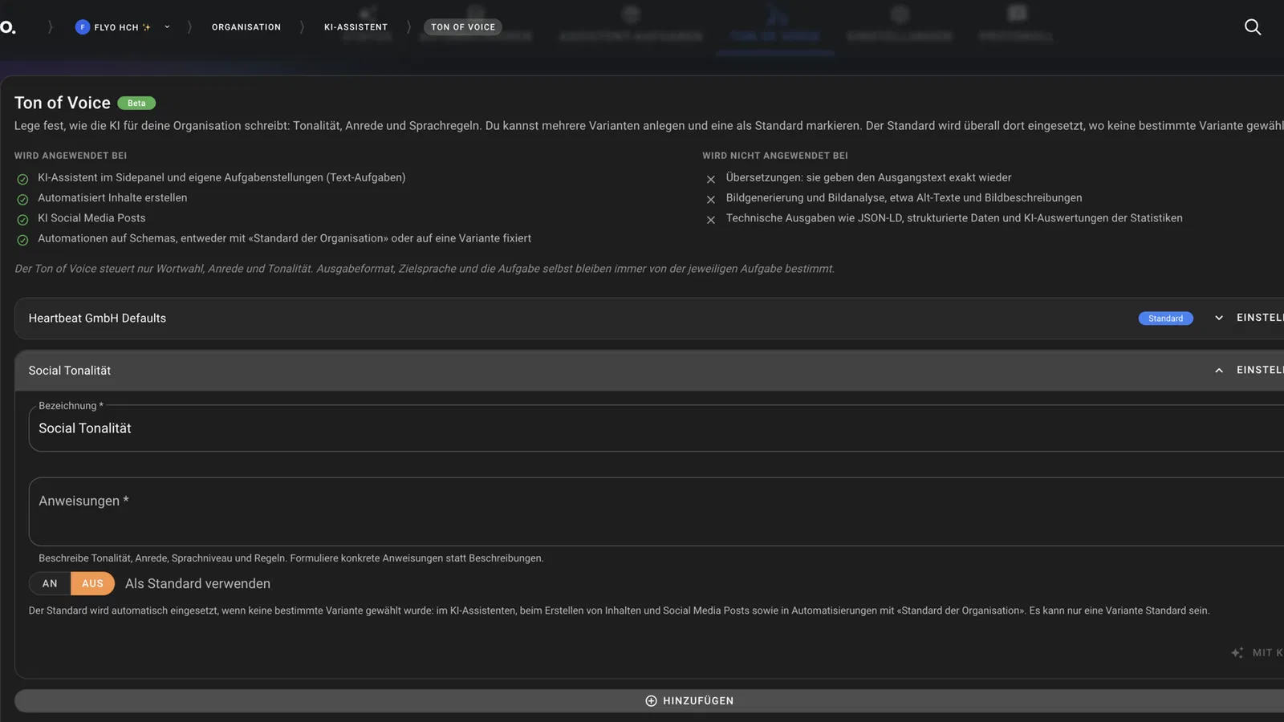
Task: Click the FLYO HCH breadcrumb label
Action: coord(116,27)
